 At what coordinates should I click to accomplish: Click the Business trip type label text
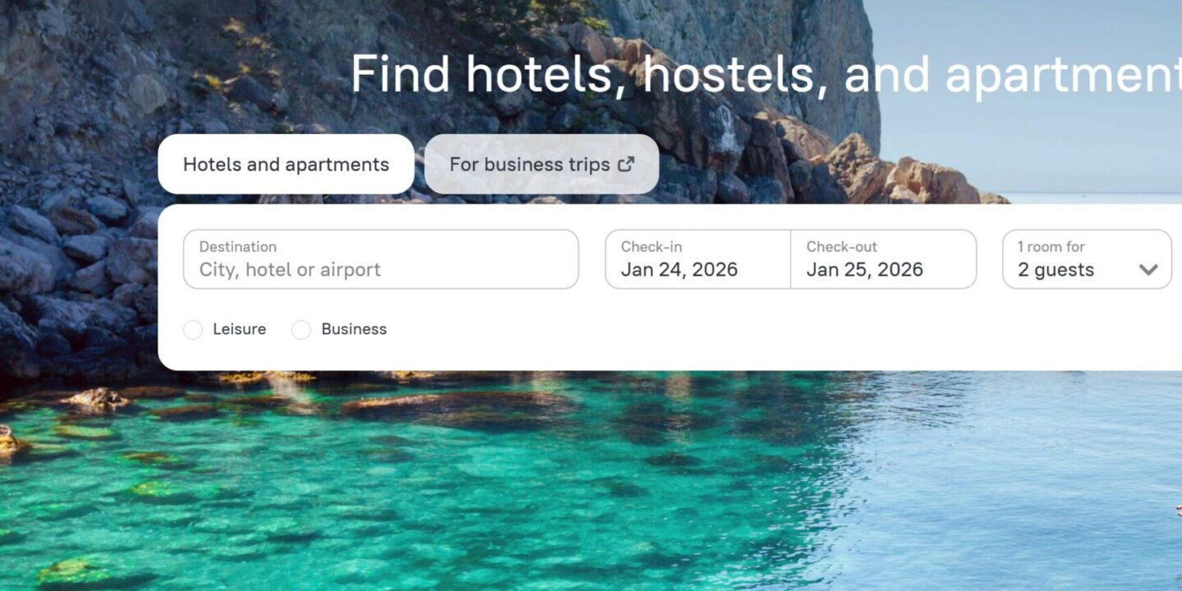tap(354, 329)
